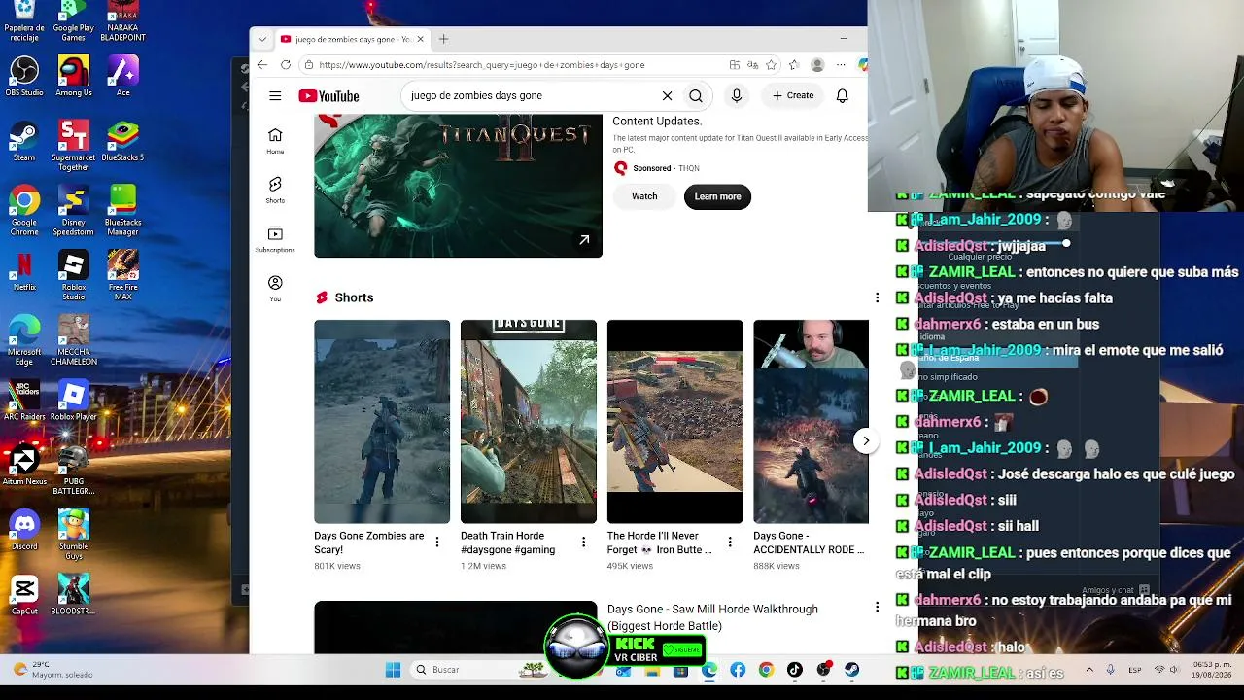Go to the YouTube logo homepage
Viewport: 1244px width, 700px height.
(x=328, y=96)
